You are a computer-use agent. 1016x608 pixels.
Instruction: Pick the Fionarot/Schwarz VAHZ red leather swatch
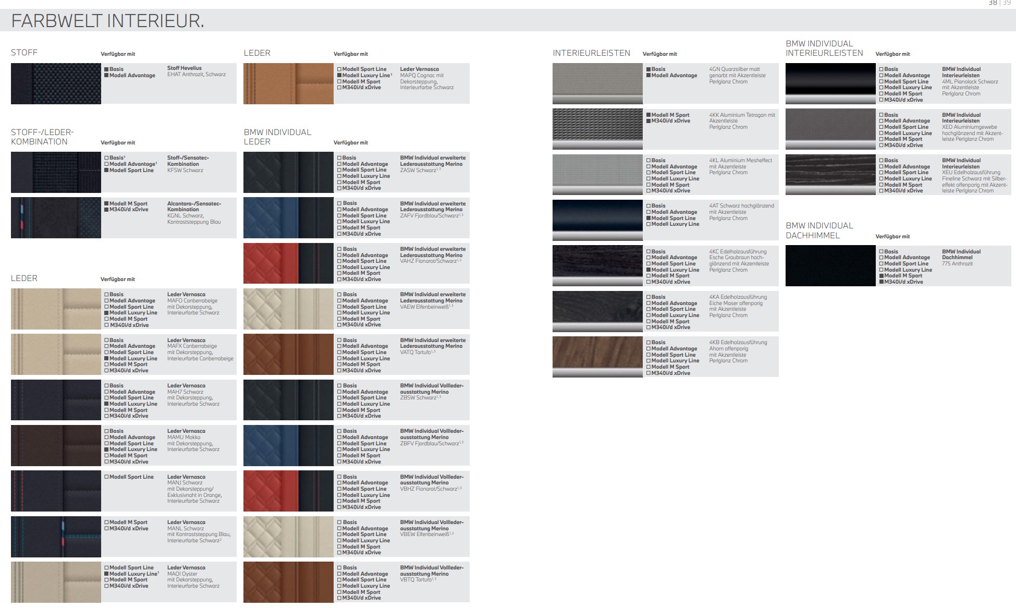(288, 263)
